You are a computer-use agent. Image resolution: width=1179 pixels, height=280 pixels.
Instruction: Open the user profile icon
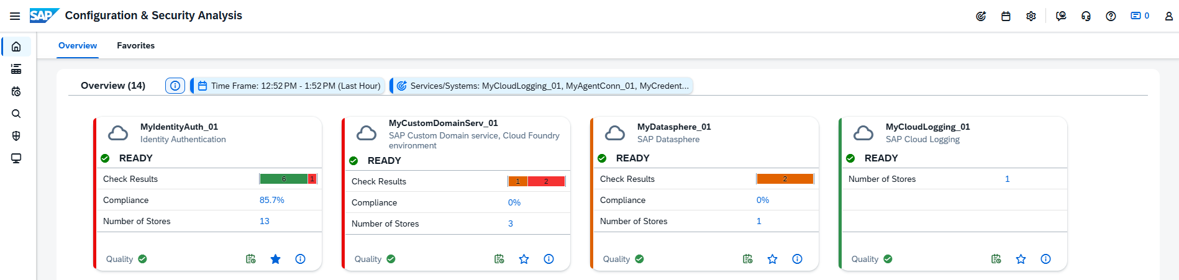[1168, 16]
